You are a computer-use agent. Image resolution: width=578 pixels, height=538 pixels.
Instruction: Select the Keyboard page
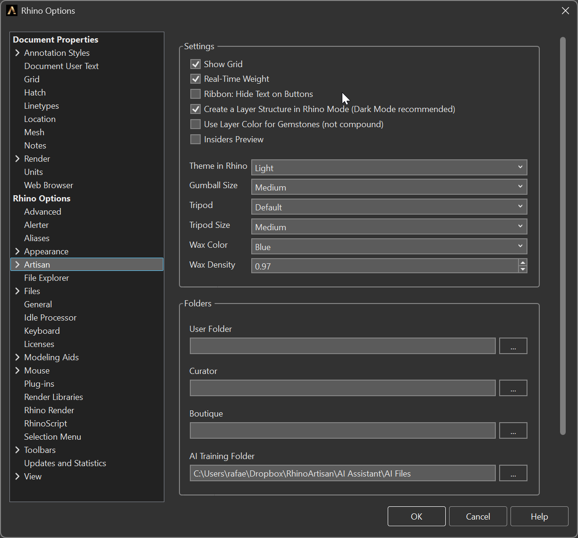[x=42, y=331]
